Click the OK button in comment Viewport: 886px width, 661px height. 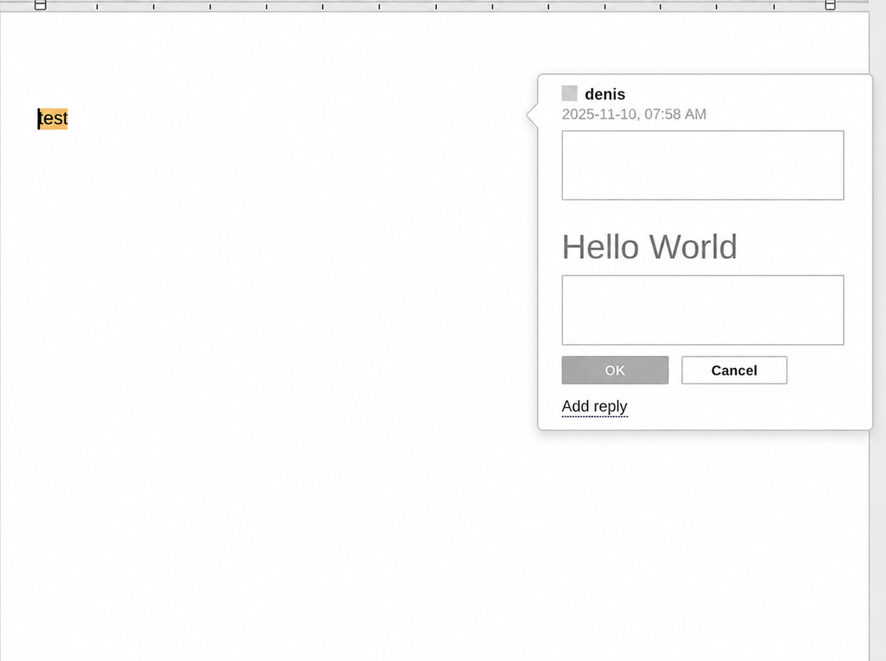614,370
